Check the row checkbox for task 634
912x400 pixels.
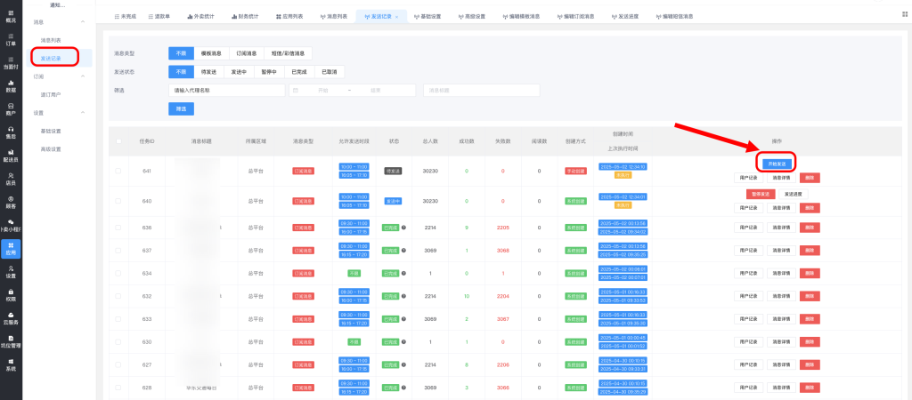(x=118, y=273)
